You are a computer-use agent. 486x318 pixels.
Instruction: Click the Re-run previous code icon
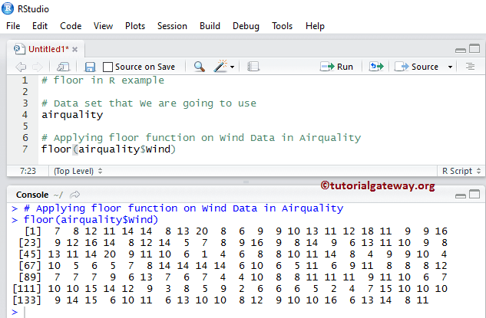(x=376, y=67)
